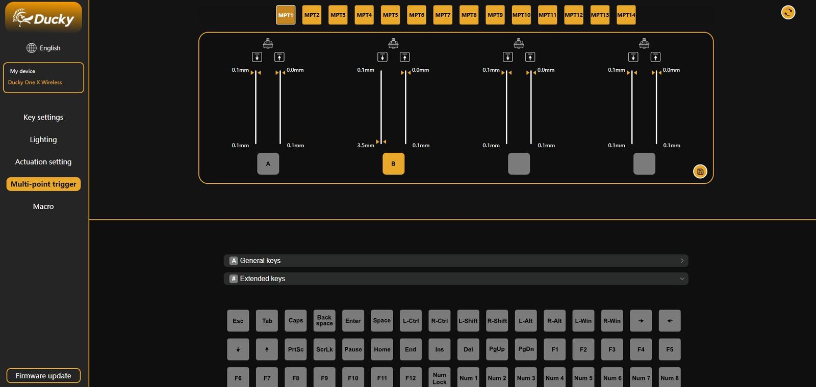Click the # badge beside Extended keys
This screenshot has width=816, height=387.
point(234,279)
